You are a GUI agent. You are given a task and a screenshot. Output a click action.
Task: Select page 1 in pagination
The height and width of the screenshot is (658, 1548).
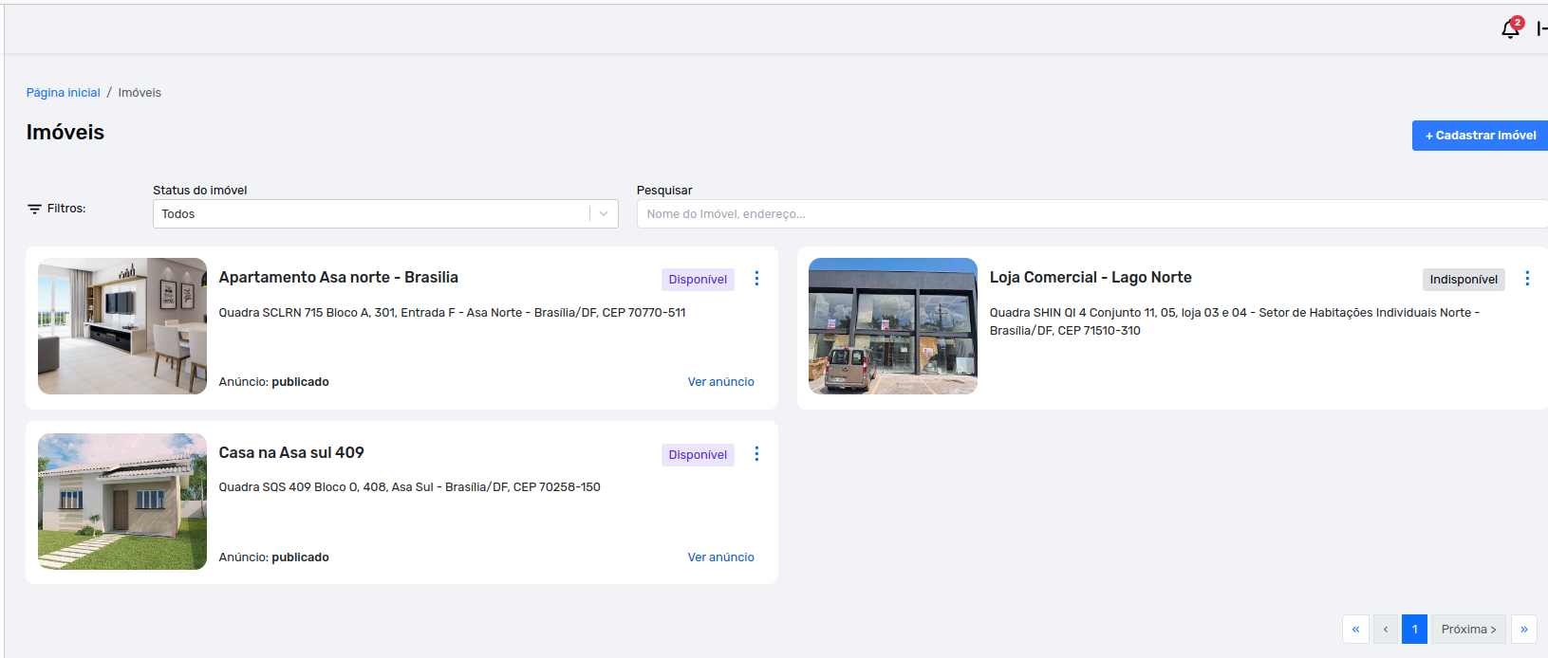point(1414,630)
